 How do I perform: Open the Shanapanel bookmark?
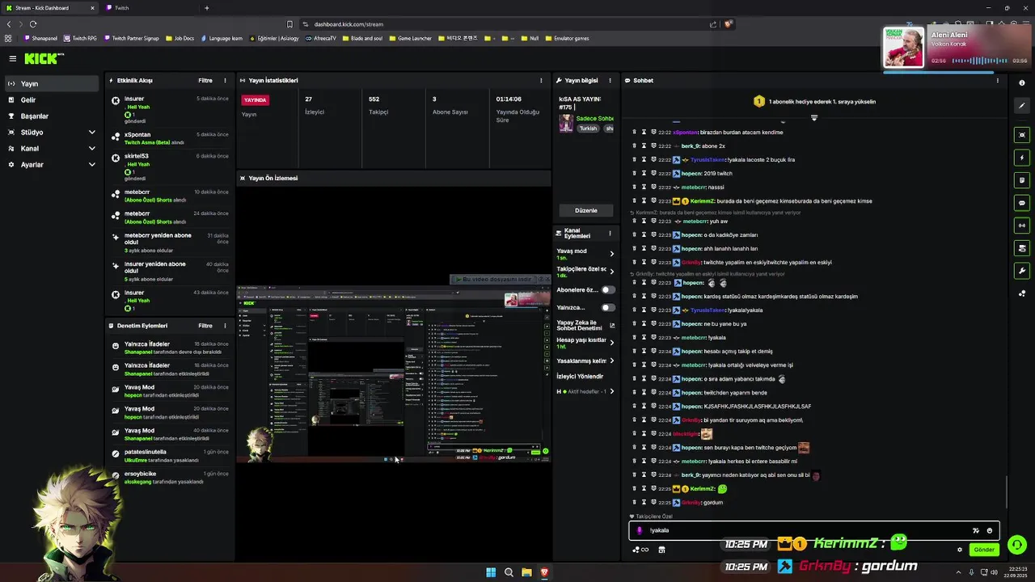(41, 38)
